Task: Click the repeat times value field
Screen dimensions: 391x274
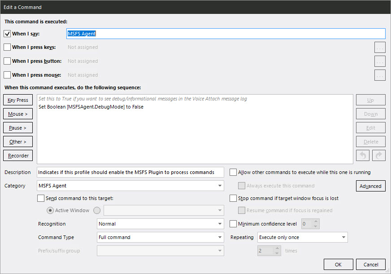Action: point(266,251)
